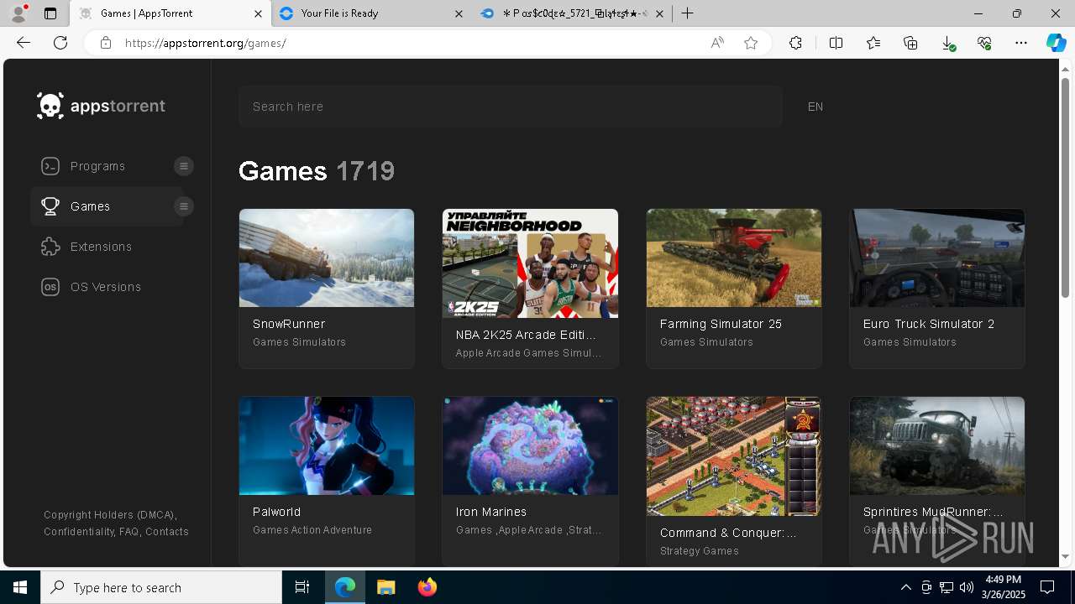Click the SnowRunner title link
Image resolution: width=1075 pixels, height=604 pixels.
(289, 324)
